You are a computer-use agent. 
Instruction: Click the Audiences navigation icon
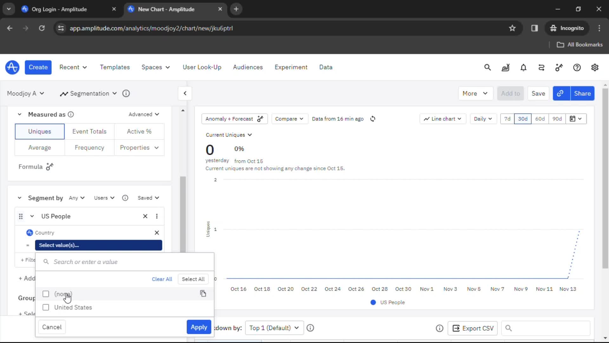click(x=248, y=67)
